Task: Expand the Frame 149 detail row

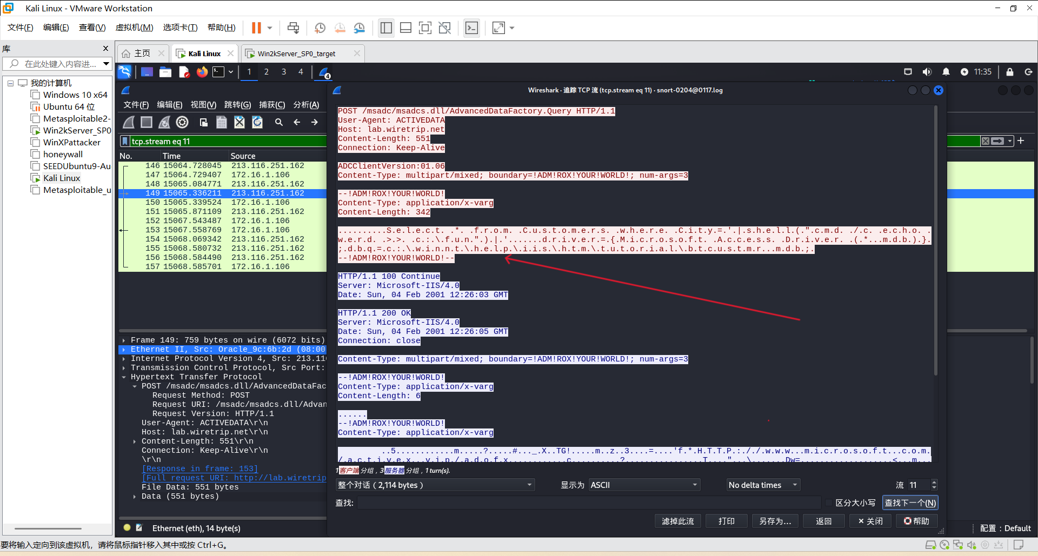Action: (x=124, y=340)
